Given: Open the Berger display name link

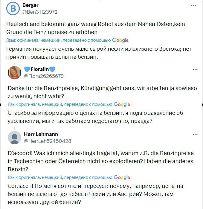Looking at the screenshot, I should (x=30, y=5).
